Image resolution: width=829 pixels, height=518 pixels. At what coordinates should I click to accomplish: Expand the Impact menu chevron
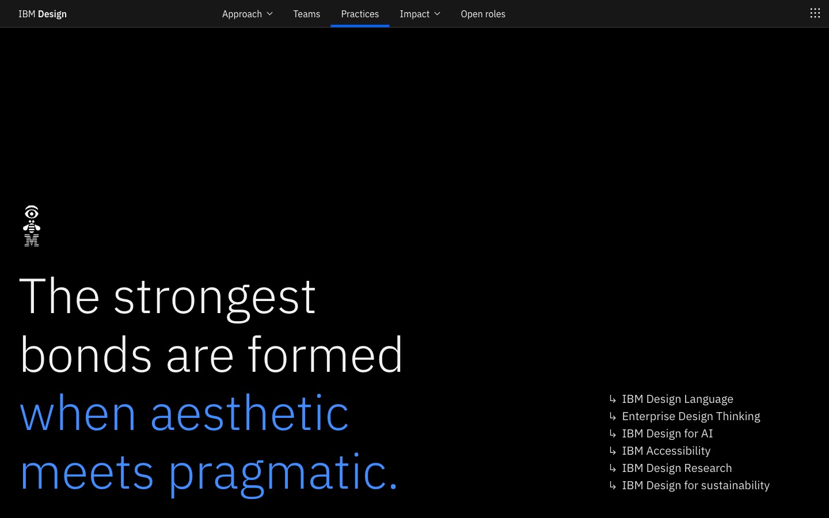click(x=437, y=14)
